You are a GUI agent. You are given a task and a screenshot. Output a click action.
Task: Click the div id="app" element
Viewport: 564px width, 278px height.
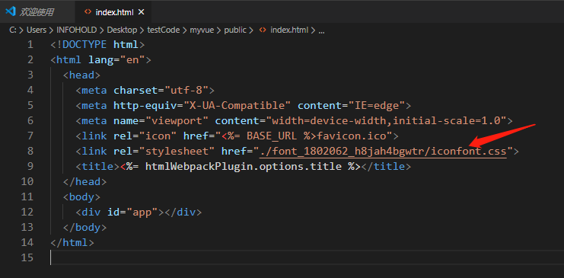tap(139, 212)
